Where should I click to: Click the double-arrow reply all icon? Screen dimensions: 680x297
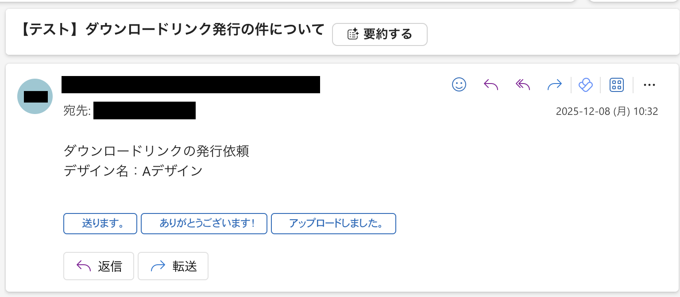[x=523, y=84]
